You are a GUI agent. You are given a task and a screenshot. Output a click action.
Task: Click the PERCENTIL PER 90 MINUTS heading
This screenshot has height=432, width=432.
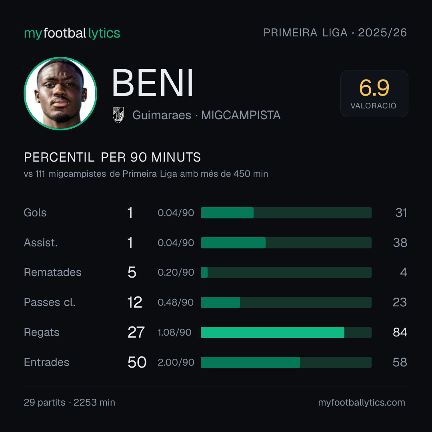(x=112, y=157)
